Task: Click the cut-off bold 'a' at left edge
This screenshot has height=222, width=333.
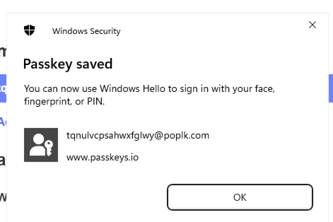Action: pos(3,160)
